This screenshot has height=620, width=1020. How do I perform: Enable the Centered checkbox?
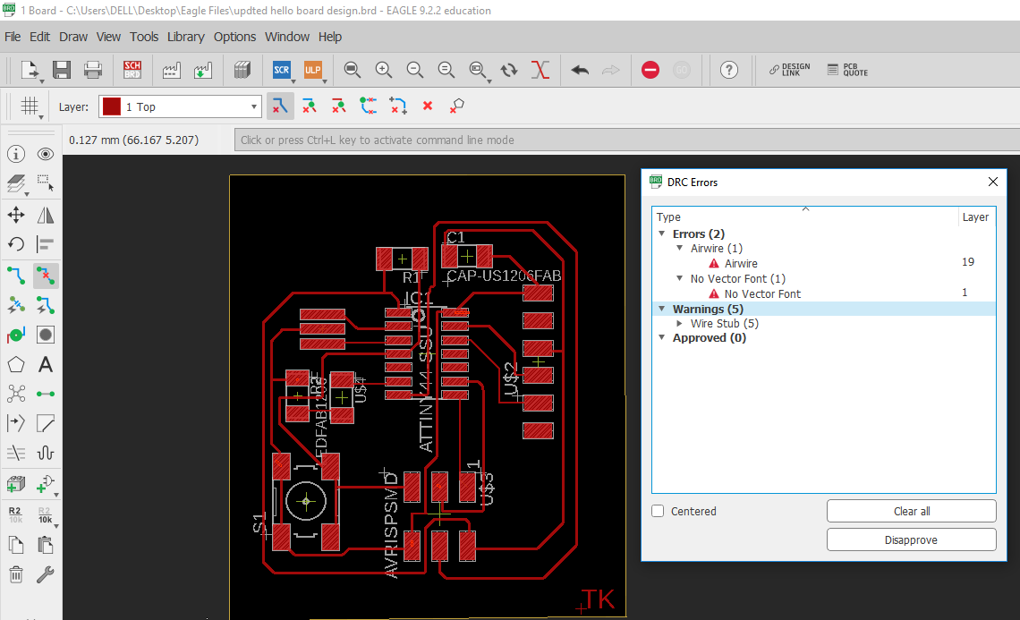[x=658, y=512]
